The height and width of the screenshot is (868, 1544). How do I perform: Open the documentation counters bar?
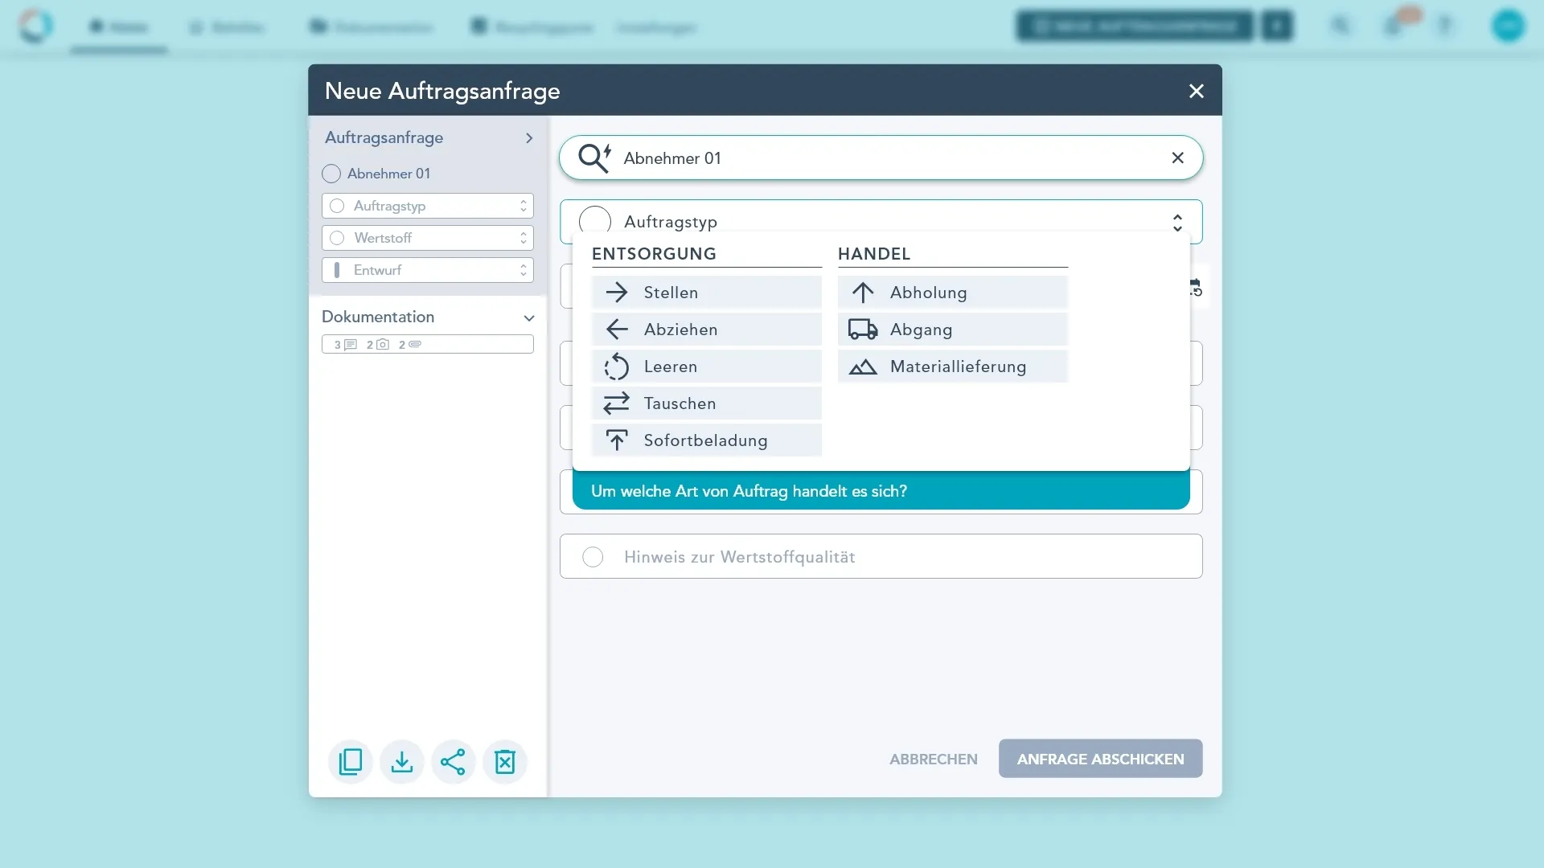[427, 344]
